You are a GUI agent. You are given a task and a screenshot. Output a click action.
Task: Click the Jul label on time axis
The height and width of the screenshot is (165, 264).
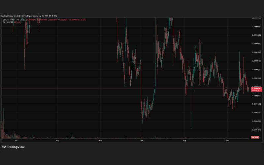point(142,141)
